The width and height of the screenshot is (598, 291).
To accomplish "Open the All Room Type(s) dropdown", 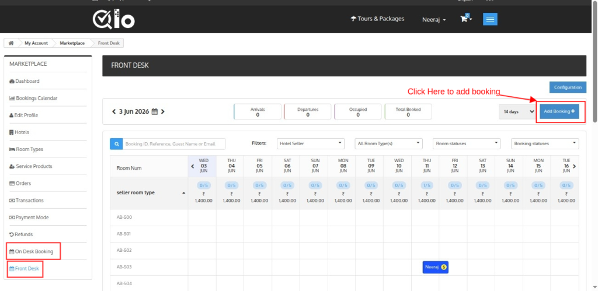I will [388, 143].
